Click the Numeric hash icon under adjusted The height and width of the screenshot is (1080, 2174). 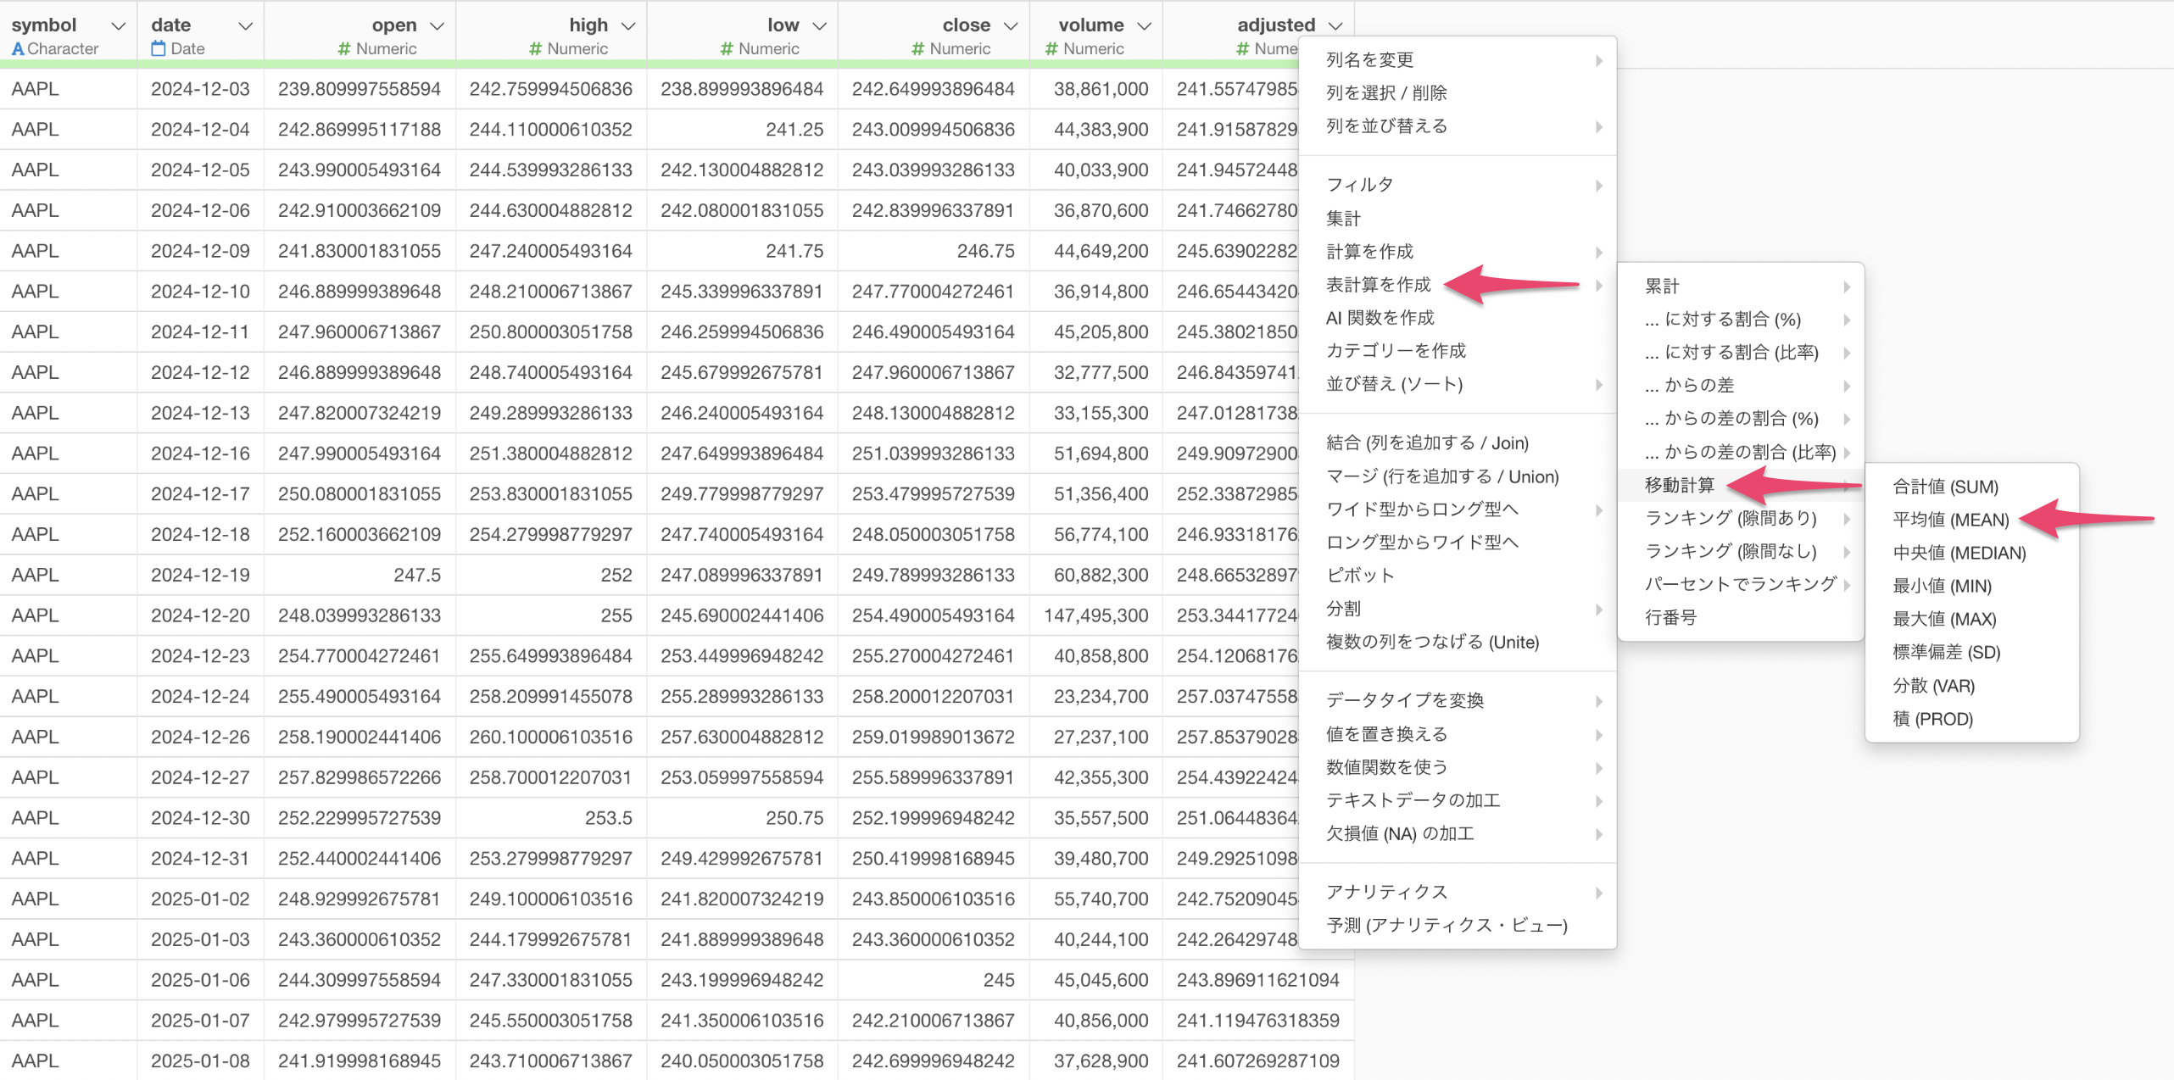pos(1242,49)
